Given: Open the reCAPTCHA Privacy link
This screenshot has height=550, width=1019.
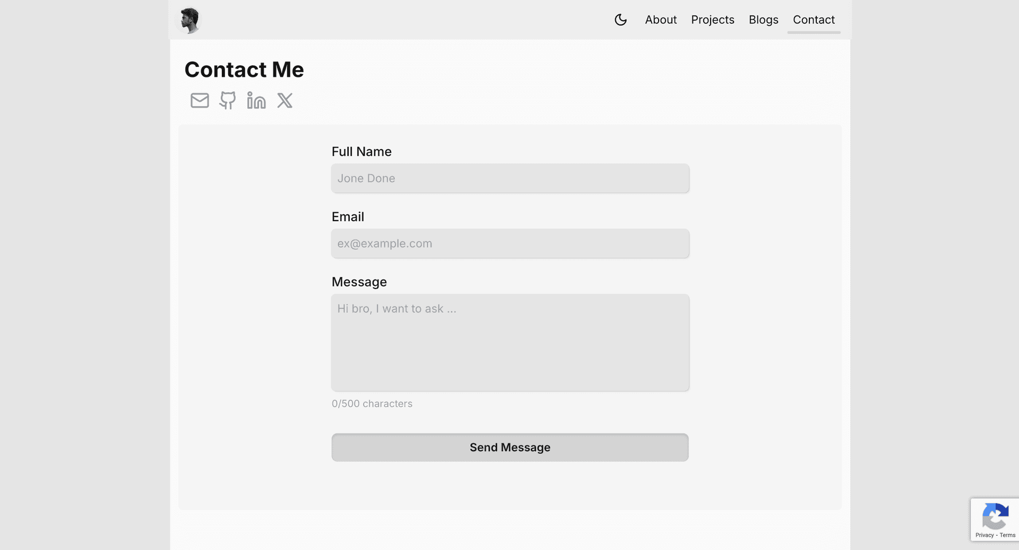Looking at the screenshot, I should point(984,535).
